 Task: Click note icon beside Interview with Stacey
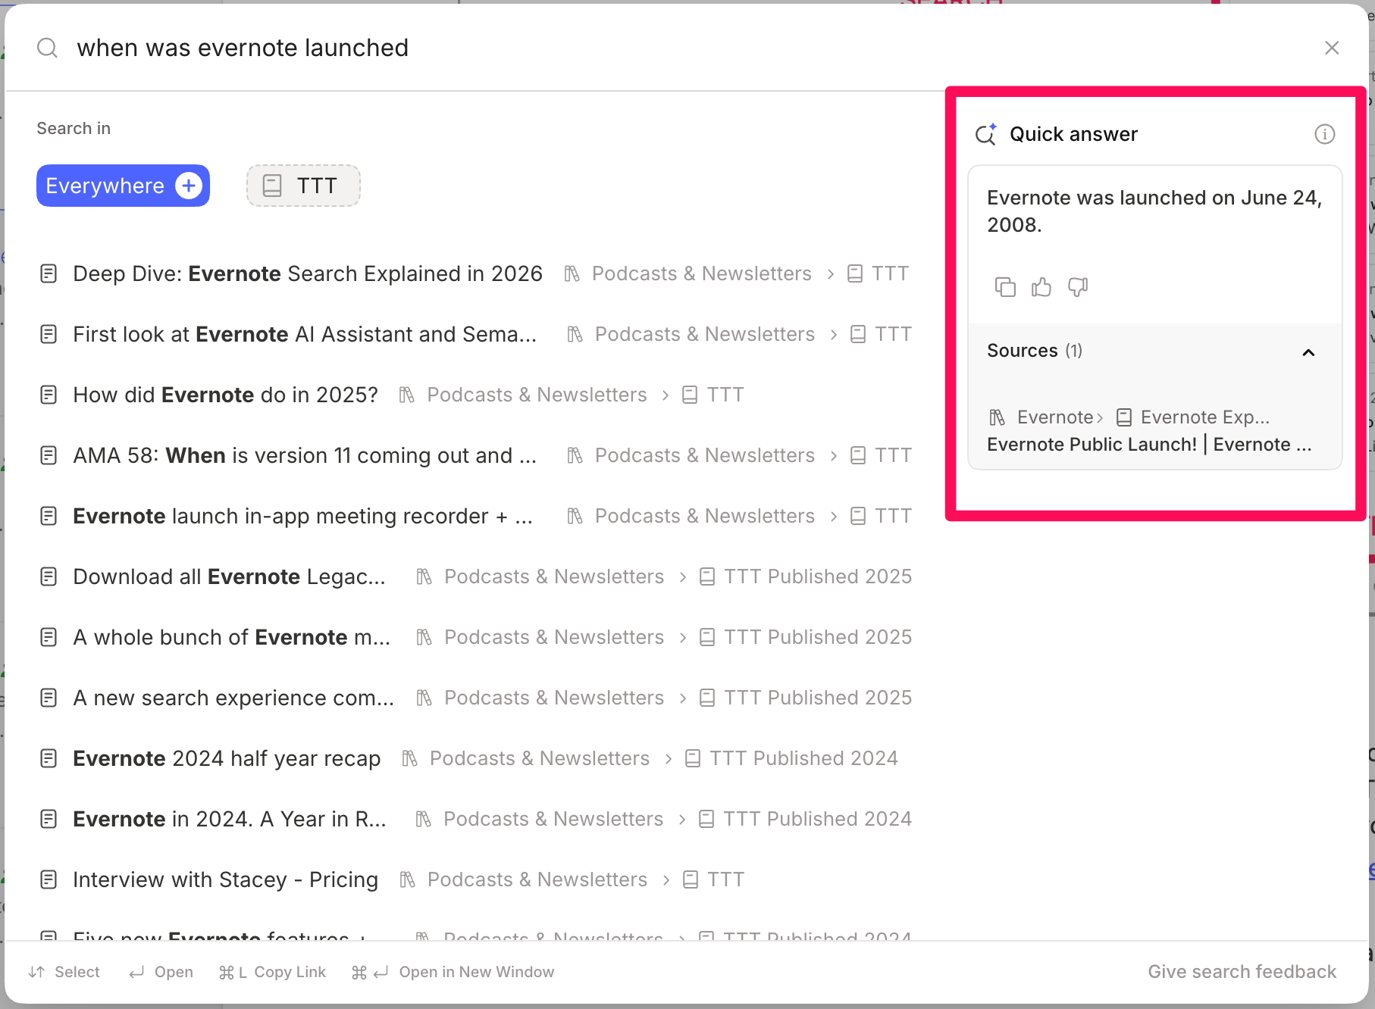point(49,879)
